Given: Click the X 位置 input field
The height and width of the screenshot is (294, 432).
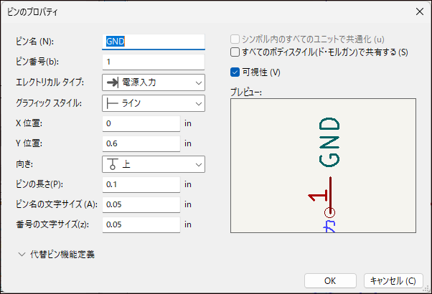Looking at the screenshot, I should (141, 123).
